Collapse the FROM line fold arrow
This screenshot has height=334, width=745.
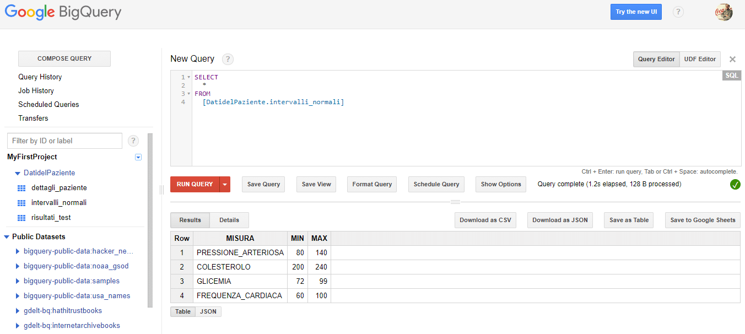click(x=189, y=94)
